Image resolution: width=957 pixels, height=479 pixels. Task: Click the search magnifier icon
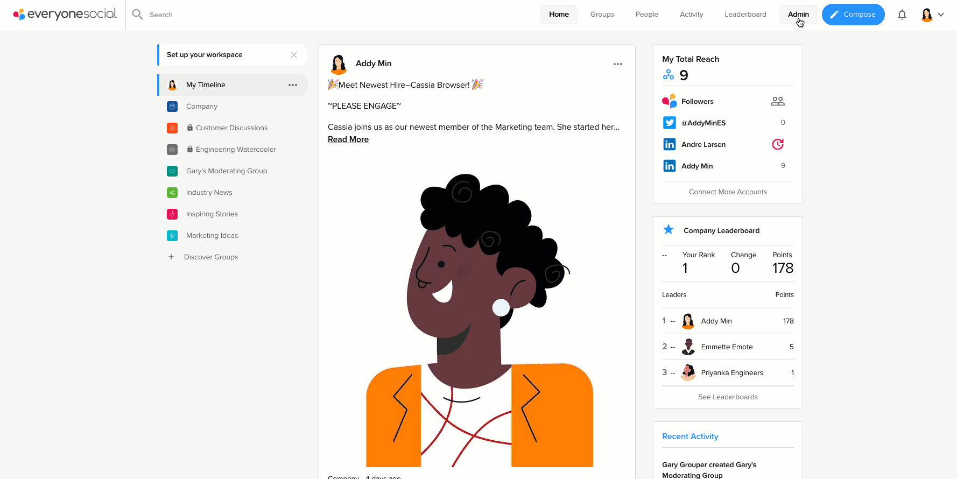[138, 15]
